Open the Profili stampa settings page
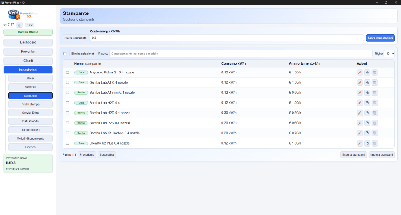Screen dimensions: 401x215 tap(30, 104)
